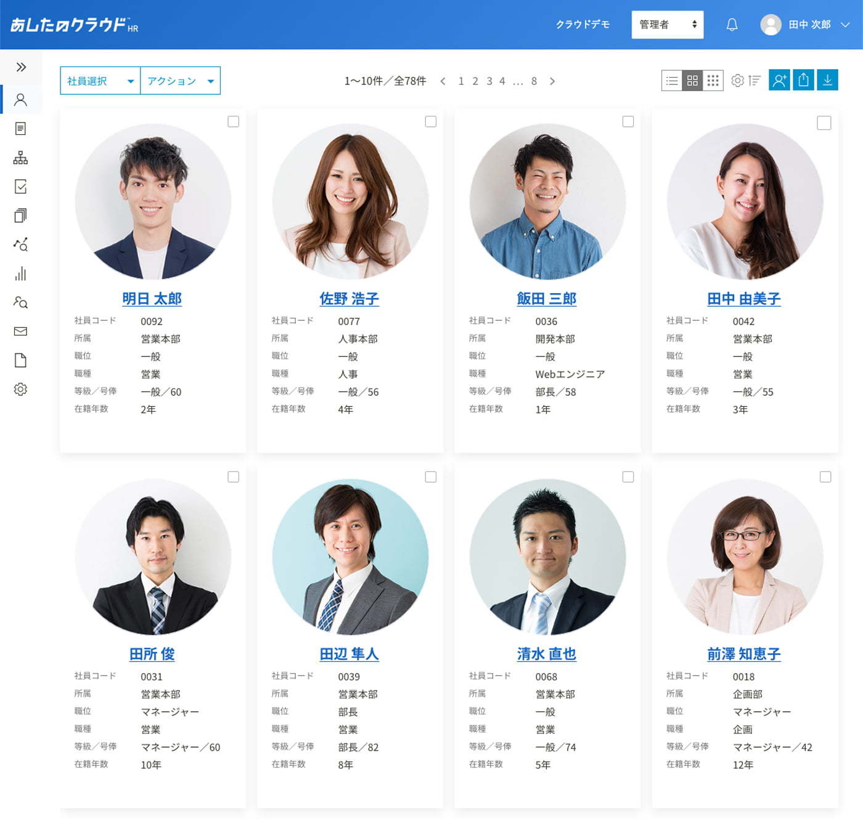863x819 pixels.
Task: Go to page 3 in pagination
Action: pyautogui.click(x=489, y=81)
